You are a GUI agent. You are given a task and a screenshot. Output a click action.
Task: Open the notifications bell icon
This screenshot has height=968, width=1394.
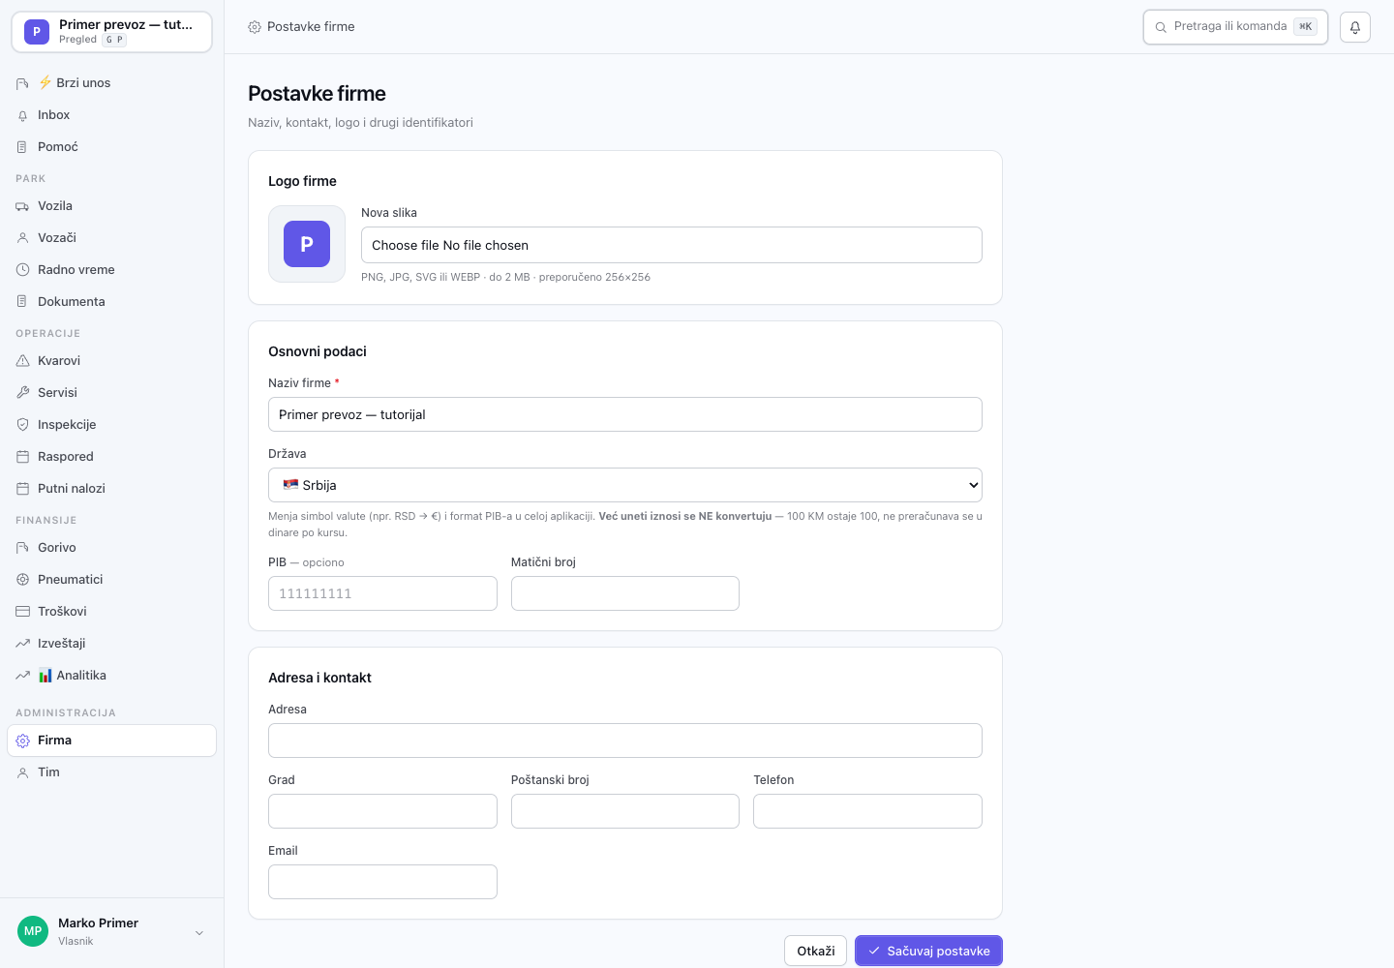[1355, 27]
